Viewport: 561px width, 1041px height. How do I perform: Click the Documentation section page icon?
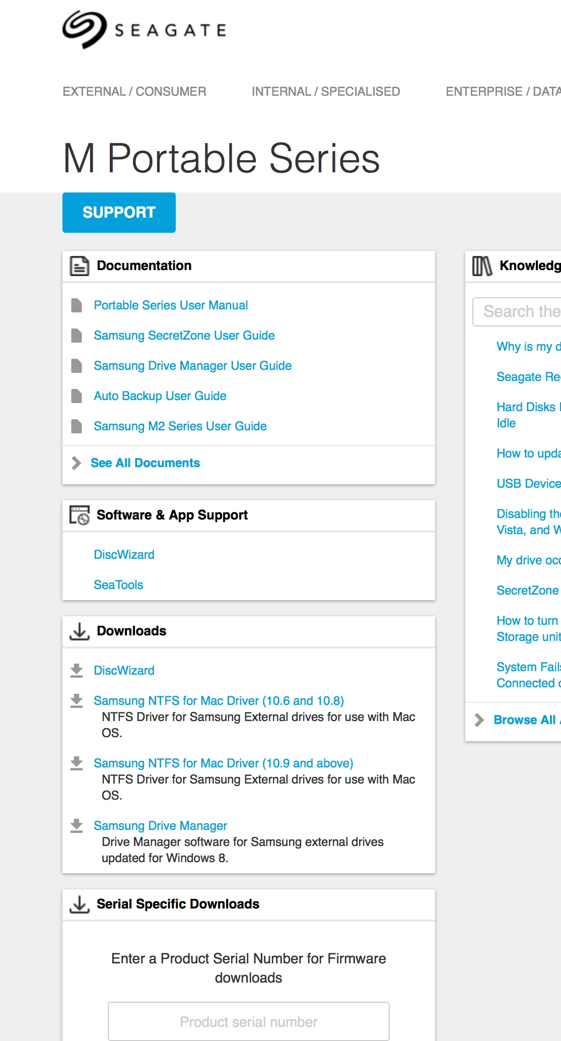(79, 266)
